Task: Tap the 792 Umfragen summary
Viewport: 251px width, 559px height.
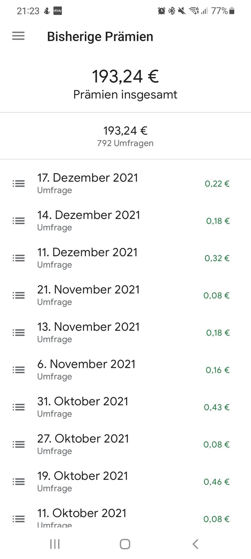Action: point(125,143)
